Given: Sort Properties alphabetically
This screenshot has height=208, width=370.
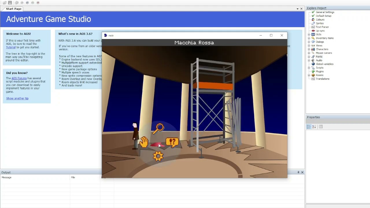Looking at the screenshot, I should [314, 127].
